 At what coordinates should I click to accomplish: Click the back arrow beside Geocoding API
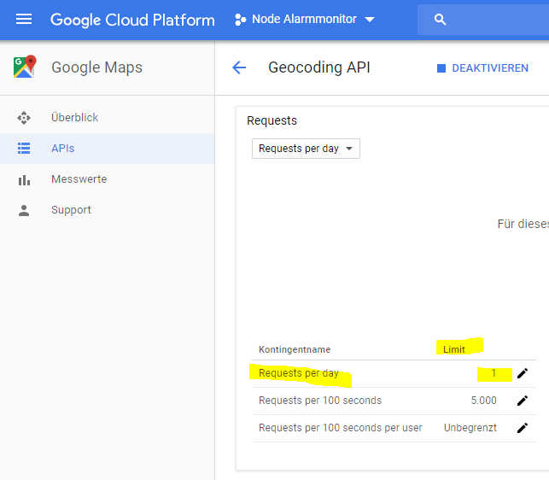239,68
